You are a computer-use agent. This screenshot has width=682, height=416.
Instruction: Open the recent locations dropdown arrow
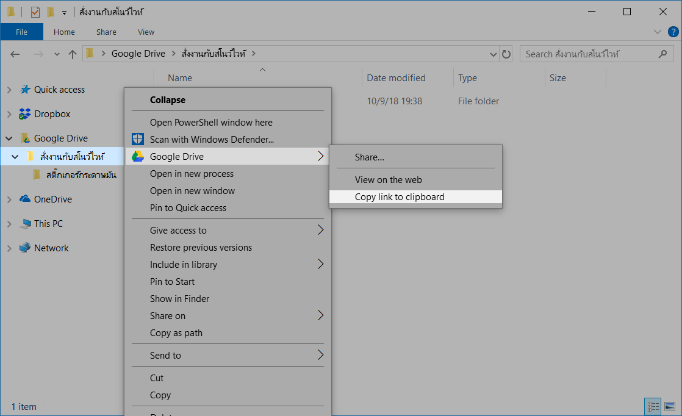pyautogui.click(x=57, y=54)
